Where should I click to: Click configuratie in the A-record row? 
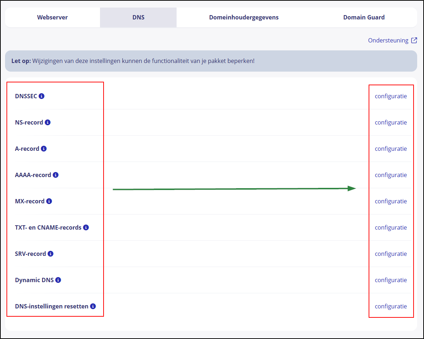pyautogui.click(x=391, y=149)
